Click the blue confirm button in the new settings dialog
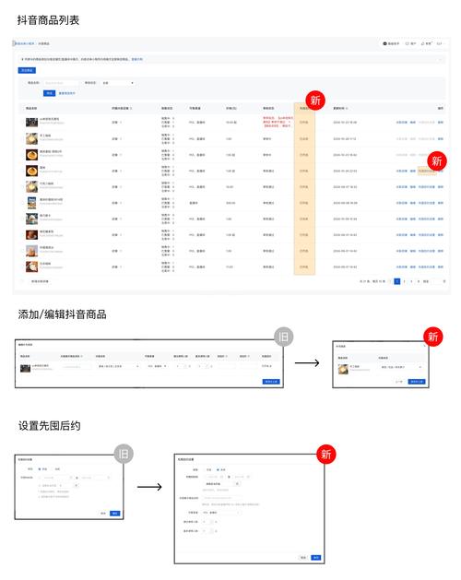Screen dimensions: 461x580 315,558
